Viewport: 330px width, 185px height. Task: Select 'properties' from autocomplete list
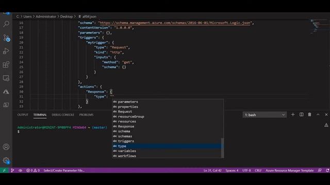click(x=168, y=107)
